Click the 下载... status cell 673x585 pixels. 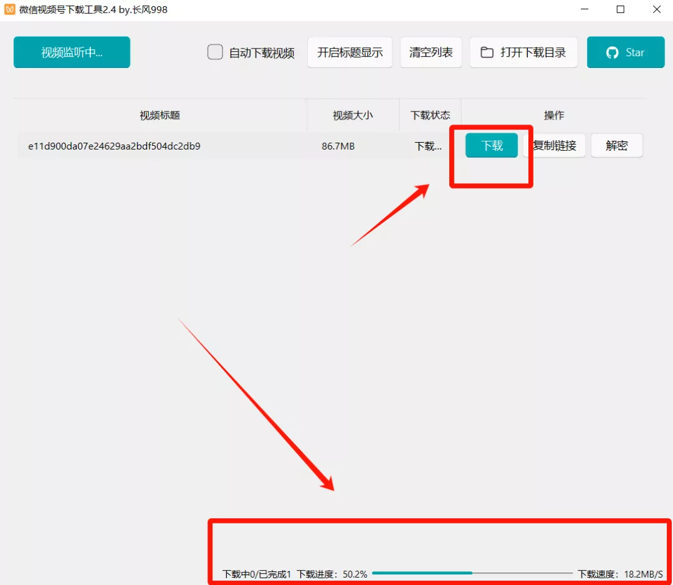(428, 146)
